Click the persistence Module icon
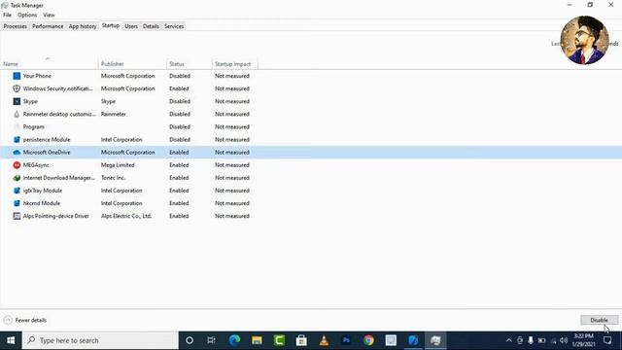Image resolution: width=622 pixels, height=350 pixels. coord(17,140)
